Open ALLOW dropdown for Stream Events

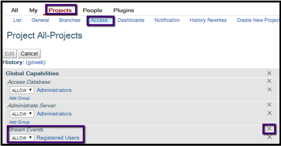pyautogui.click(x=22, y=138)
